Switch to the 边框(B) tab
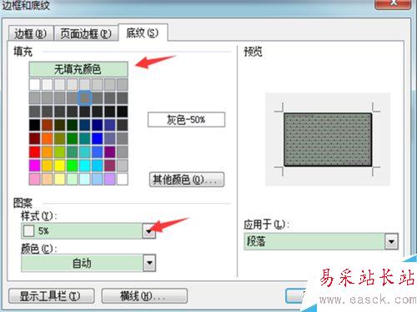The width and height of the screenshot is (417, 312). tap(31, 33)
